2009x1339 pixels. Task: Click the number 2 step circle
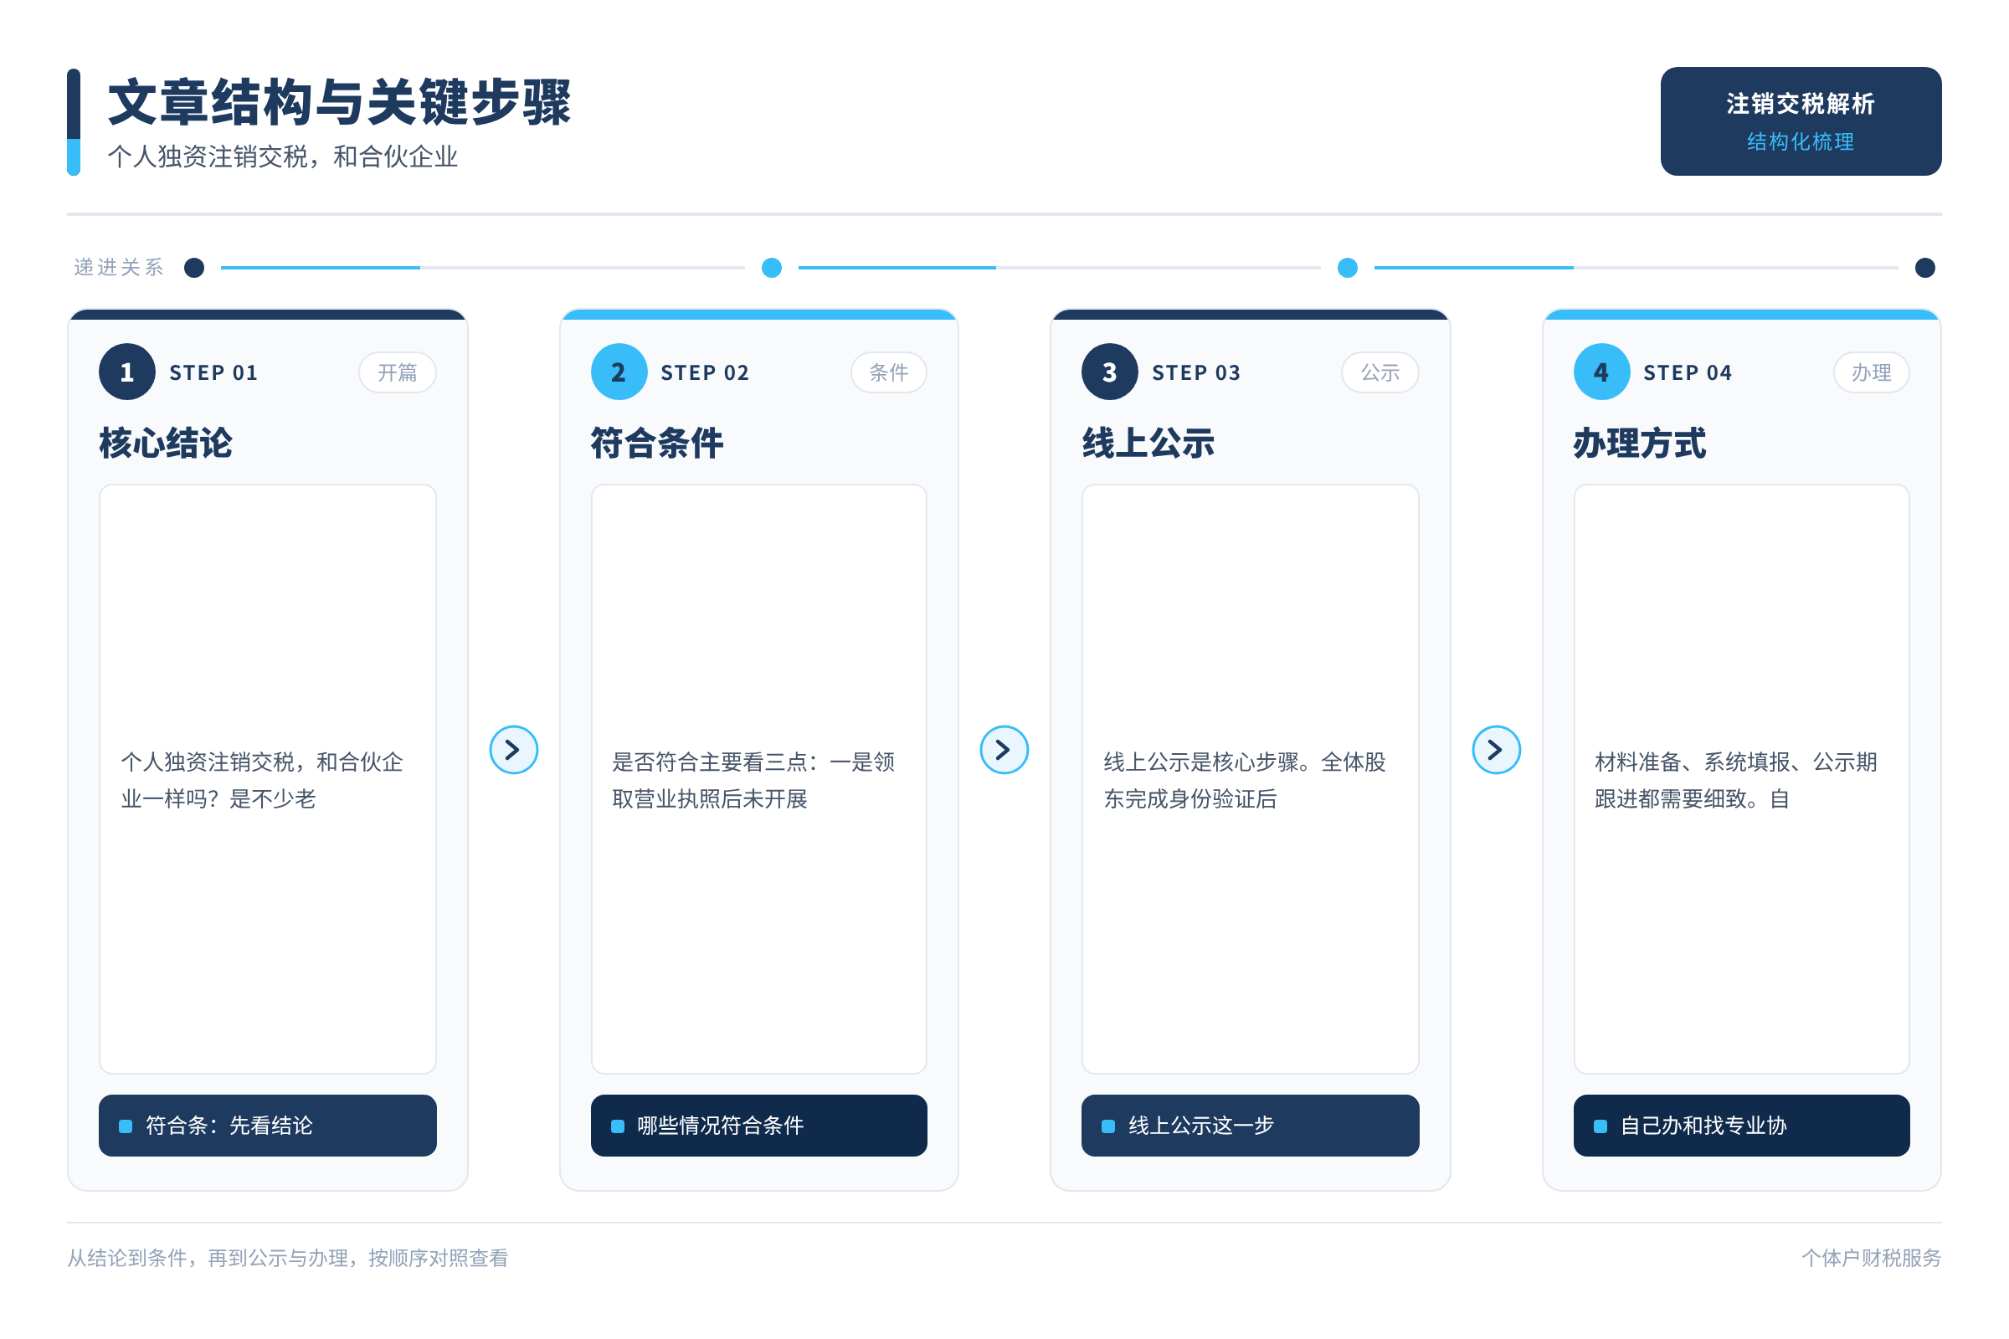tap(619, 372)
